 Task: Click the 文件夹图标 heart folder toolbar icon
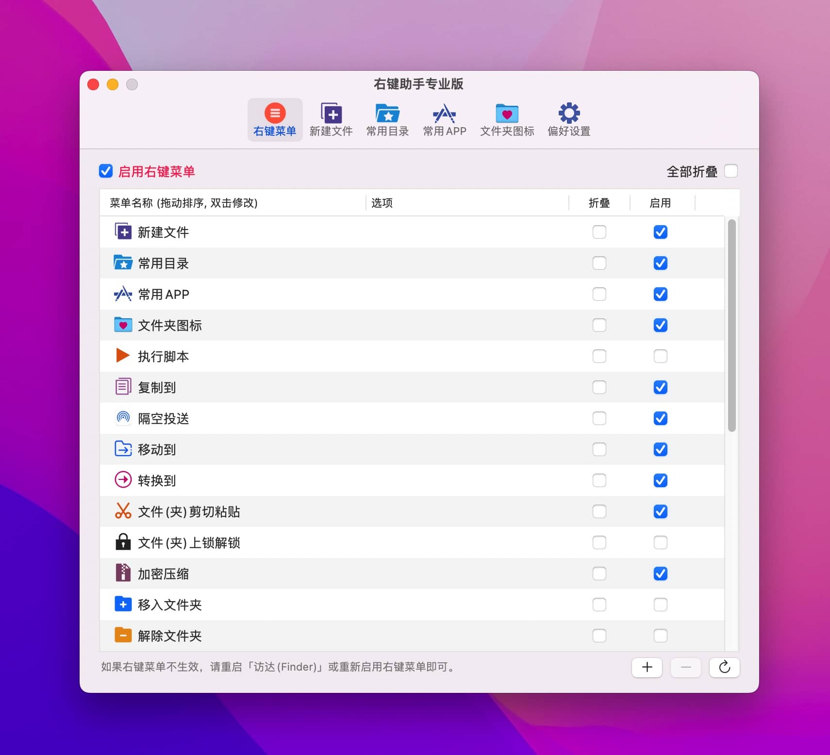click(x=507, y=113)
